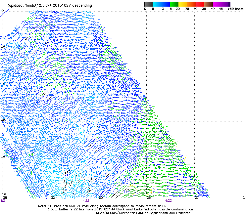Click the blue 10–15 knots legend segment
Image resolution: width=245 pixels, height=215 pixels.
click(166, 4)
